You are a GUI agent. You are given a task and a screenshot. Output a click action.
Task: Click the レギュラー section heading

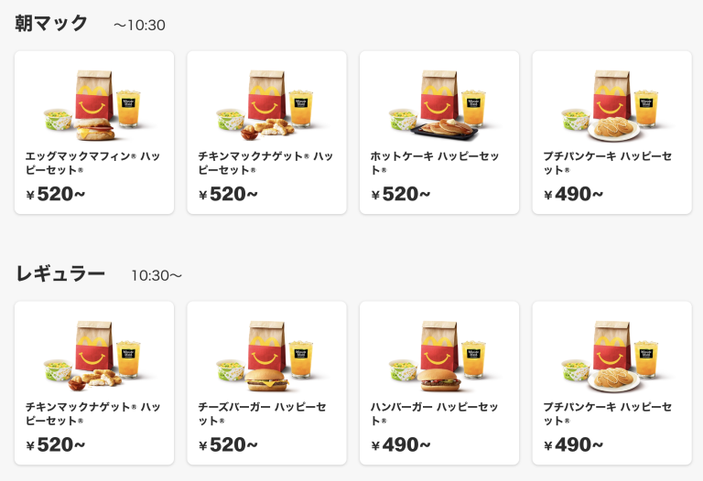tap(60, 273)
